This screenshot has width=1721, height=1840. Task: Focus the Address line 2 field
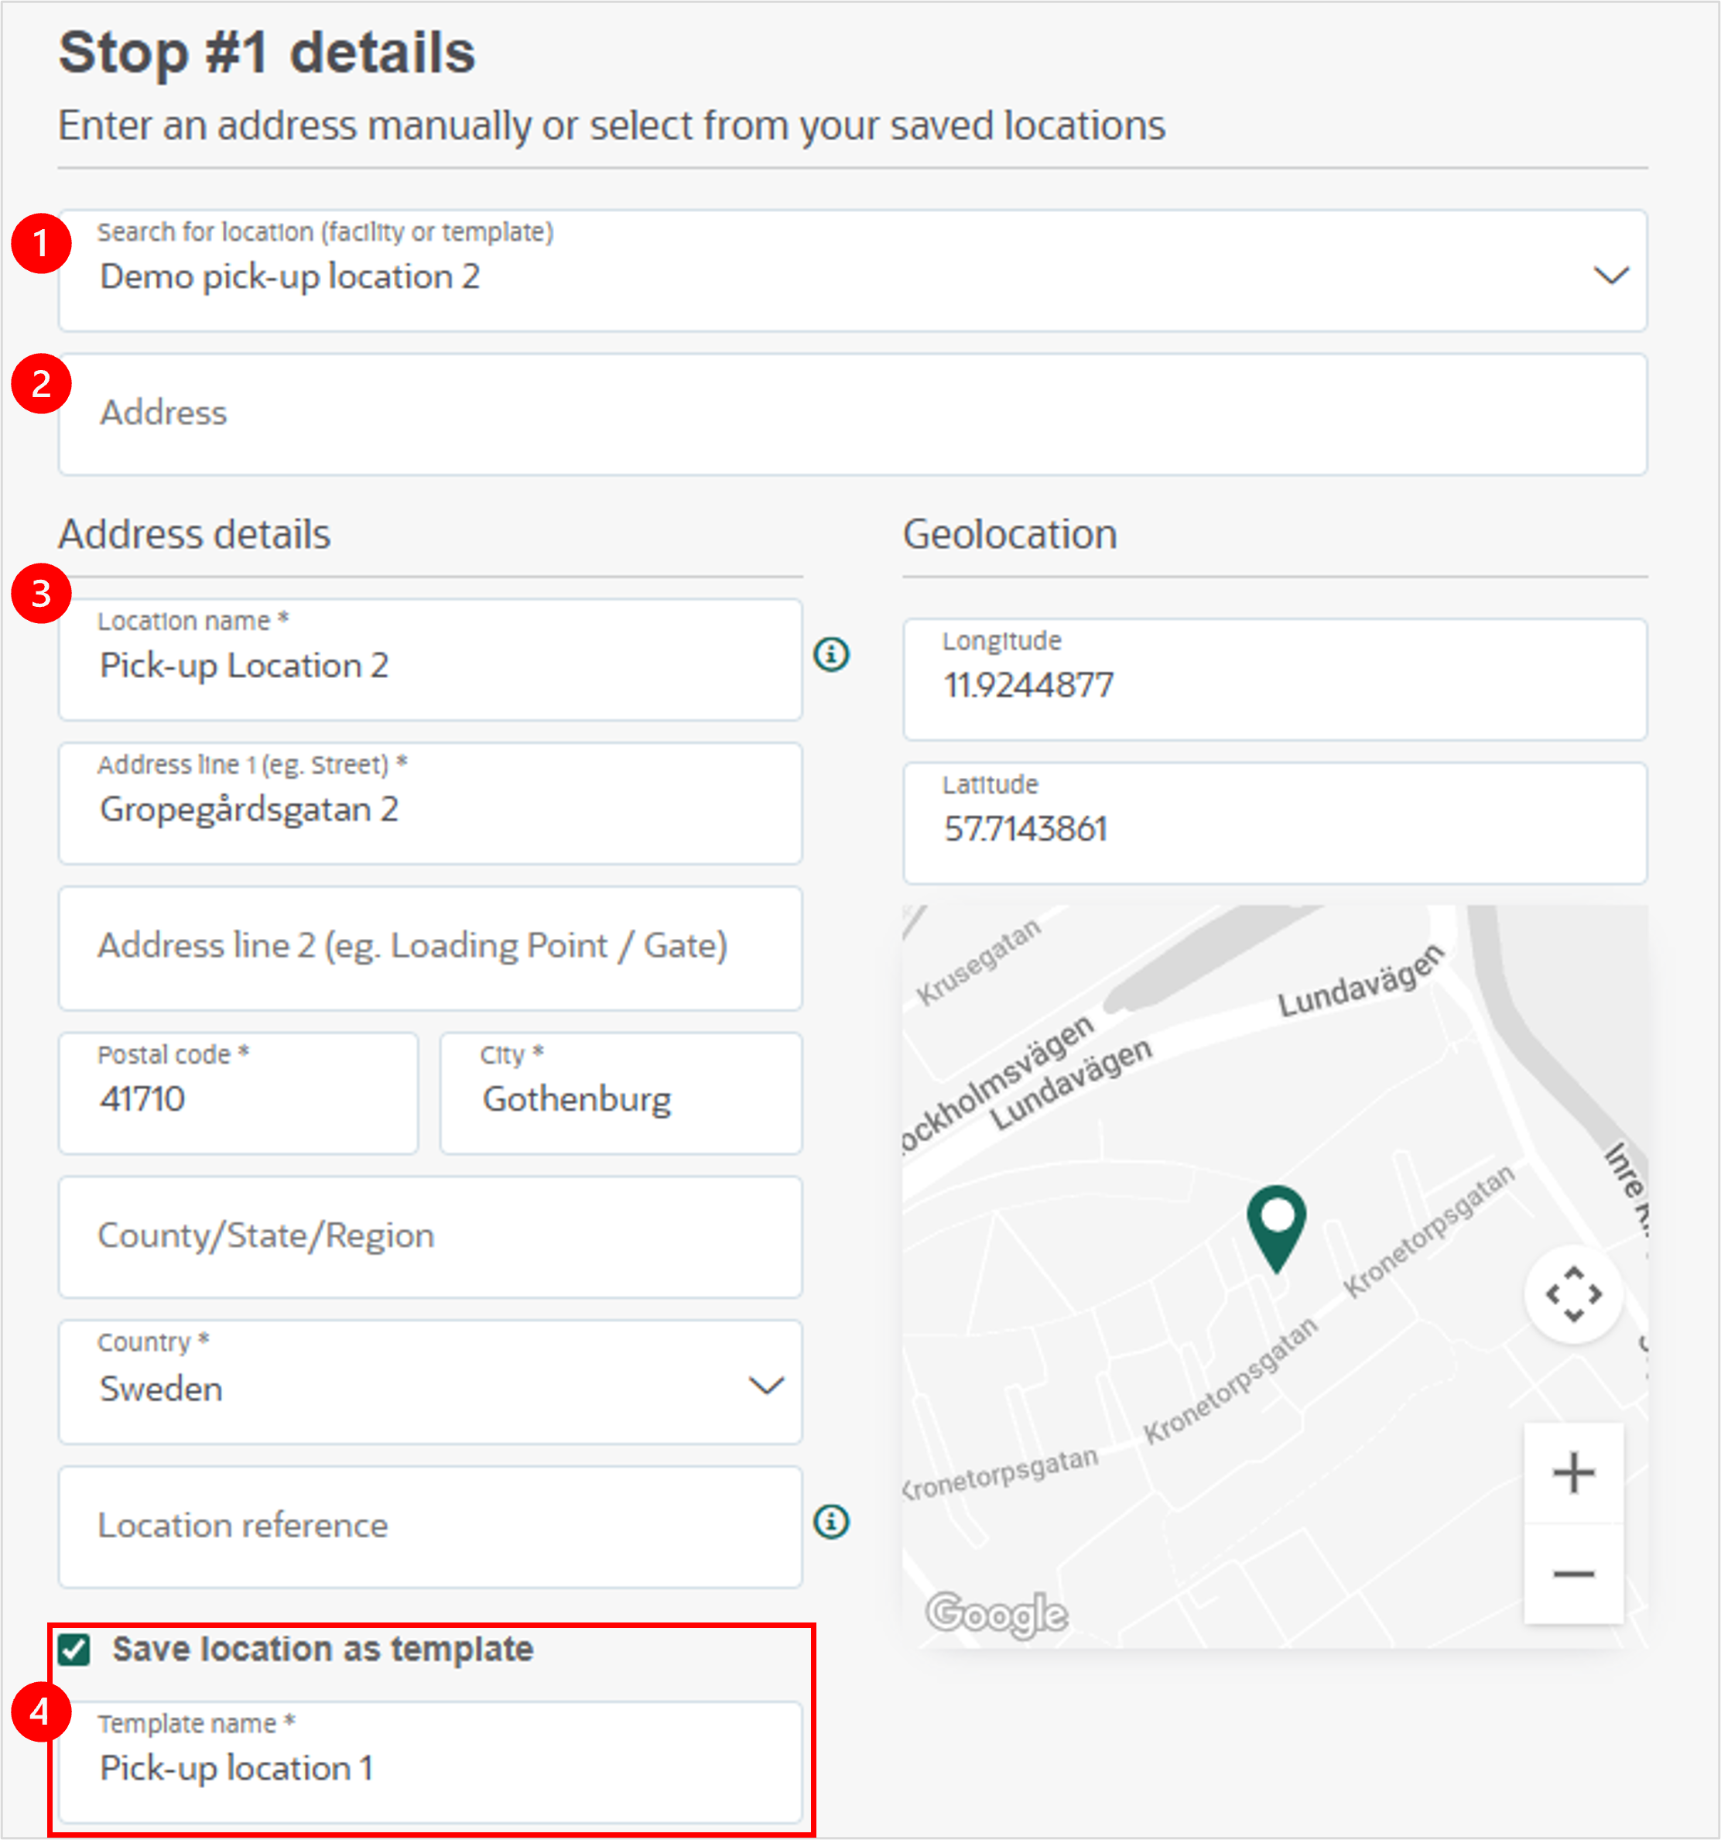pos(430,947)
